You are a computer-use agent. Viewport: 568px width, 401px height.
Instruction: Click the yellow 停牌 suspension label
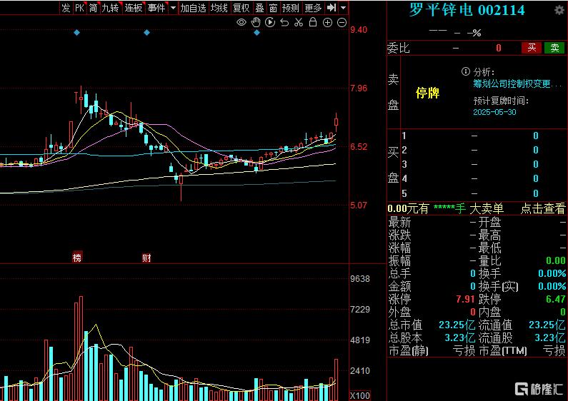coord(427,93)
